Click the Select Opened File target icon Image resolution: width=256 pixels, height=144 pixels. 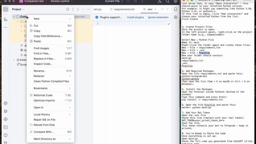click(68, 9)
